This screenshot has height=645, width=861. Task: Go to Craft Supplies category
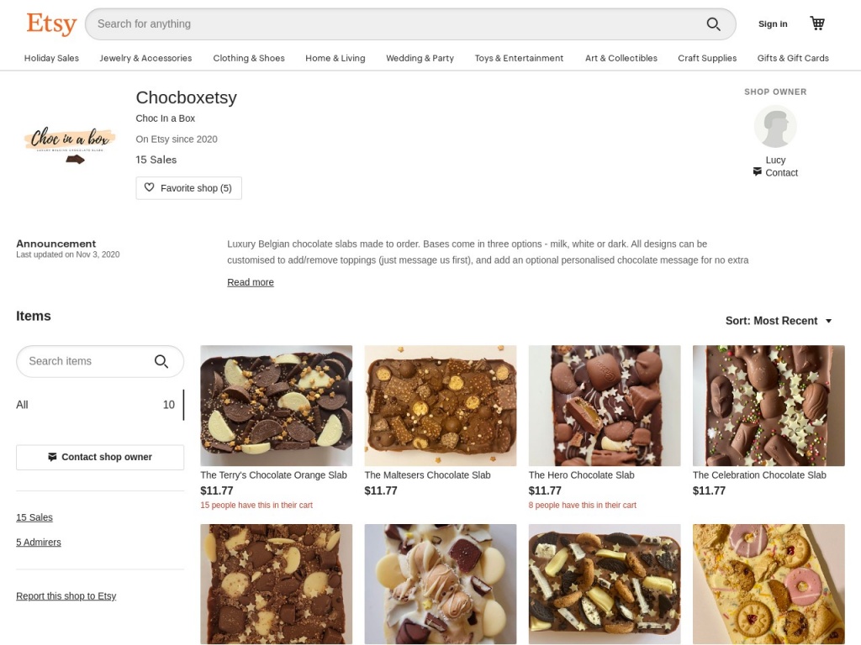(706, 58)
